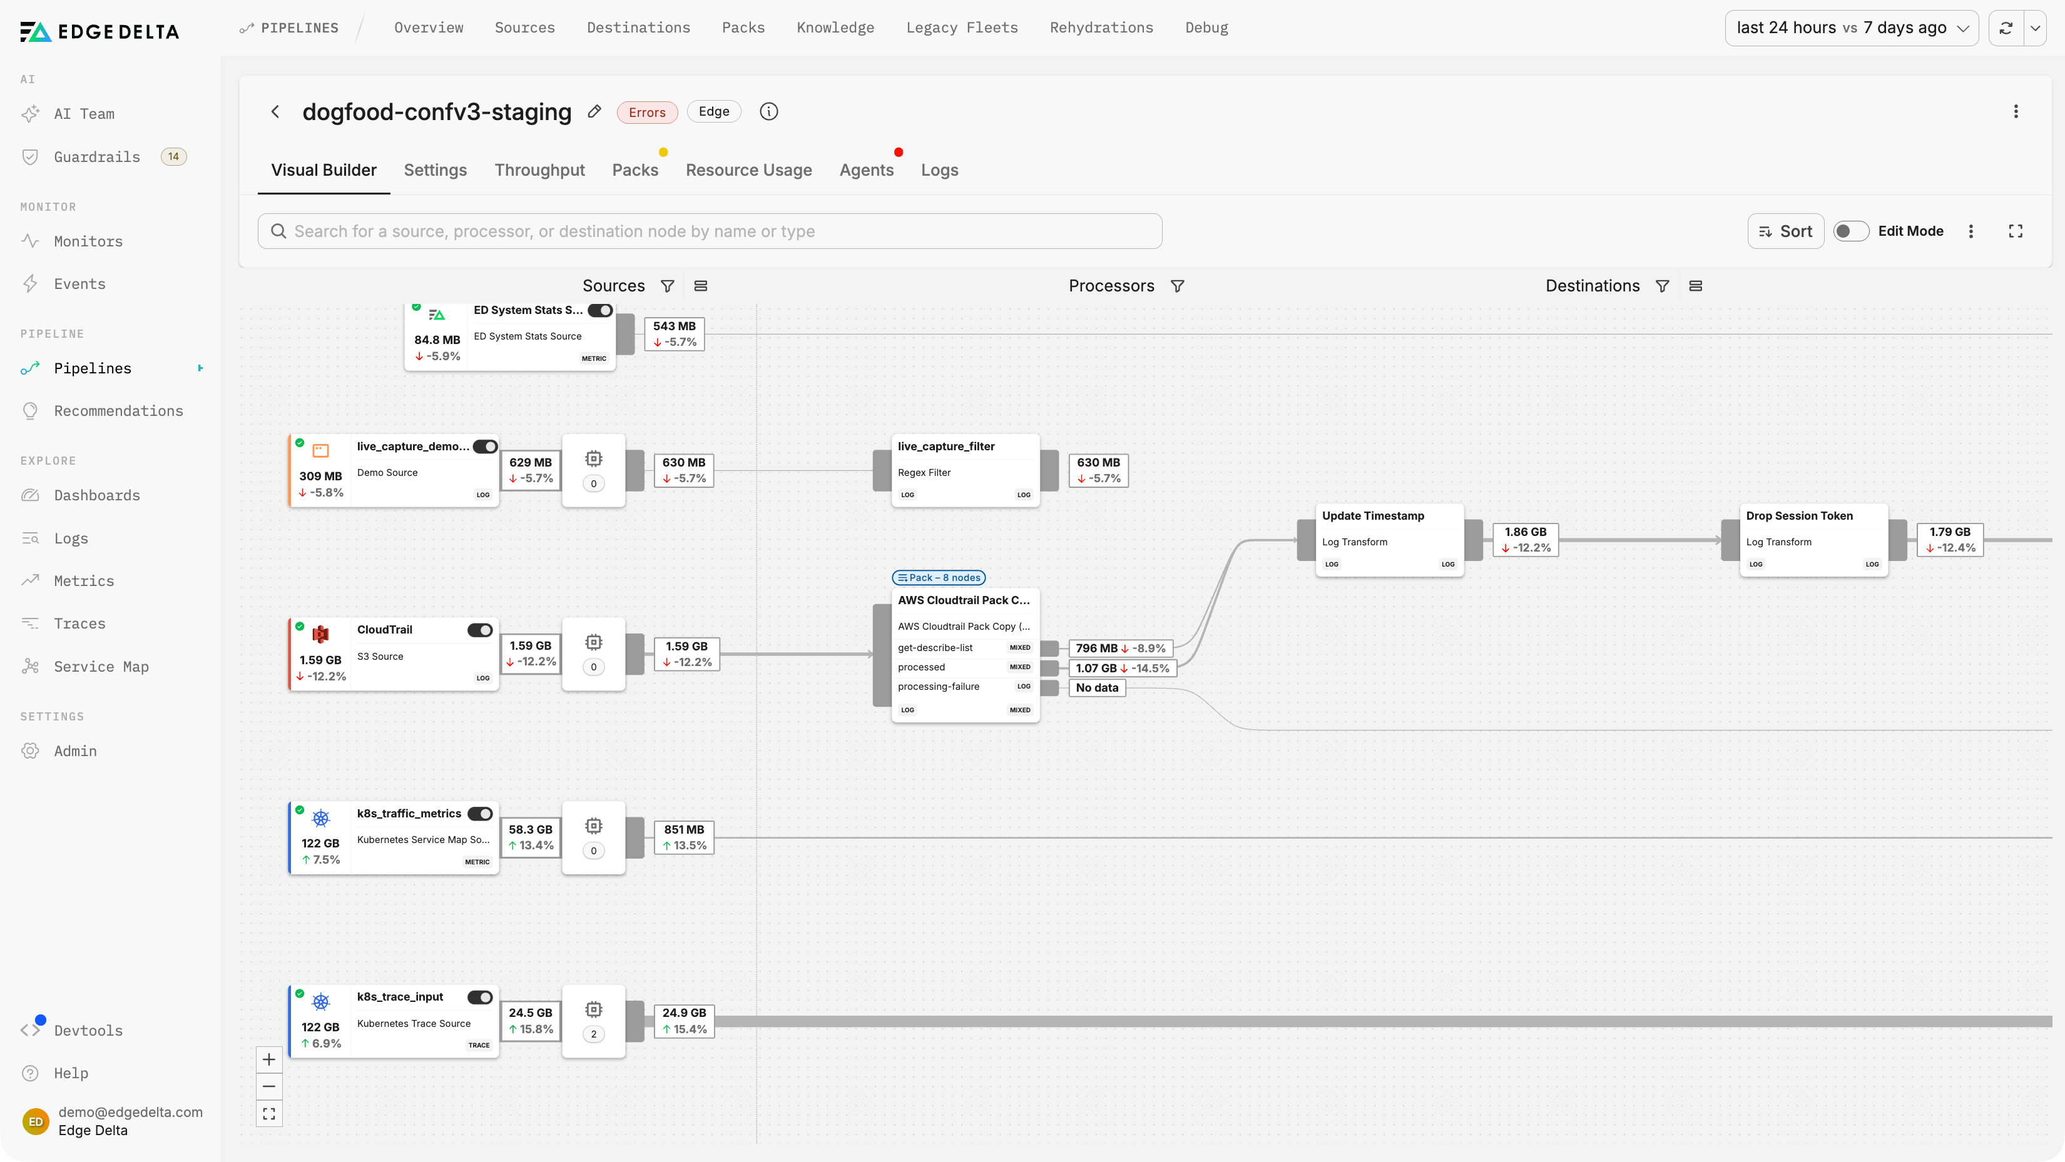Disable the CloudTrail source switch
Viewport: 2065px width, 1162px height.
click(480, 630)
